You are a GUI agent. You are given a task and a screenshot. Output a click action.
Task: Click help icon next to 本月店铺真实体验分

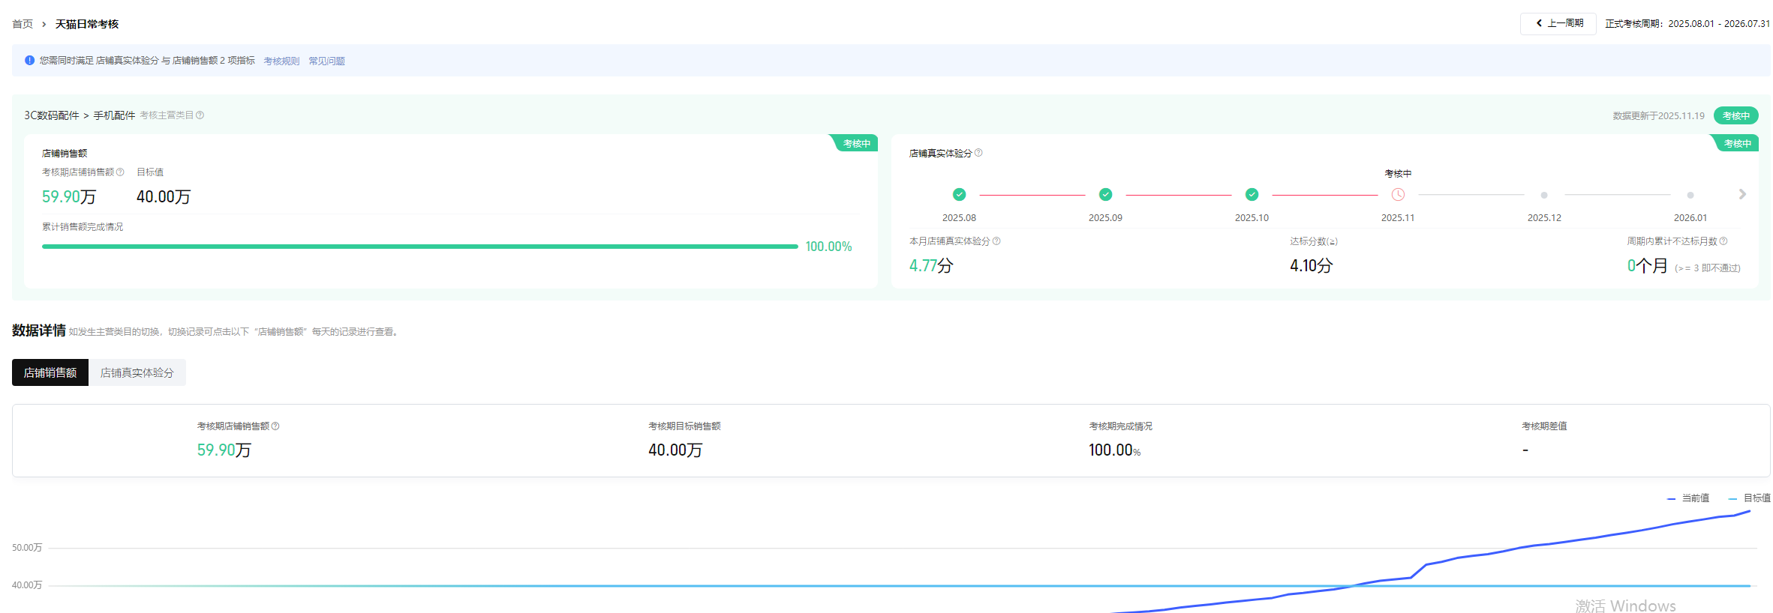[996, 241]
